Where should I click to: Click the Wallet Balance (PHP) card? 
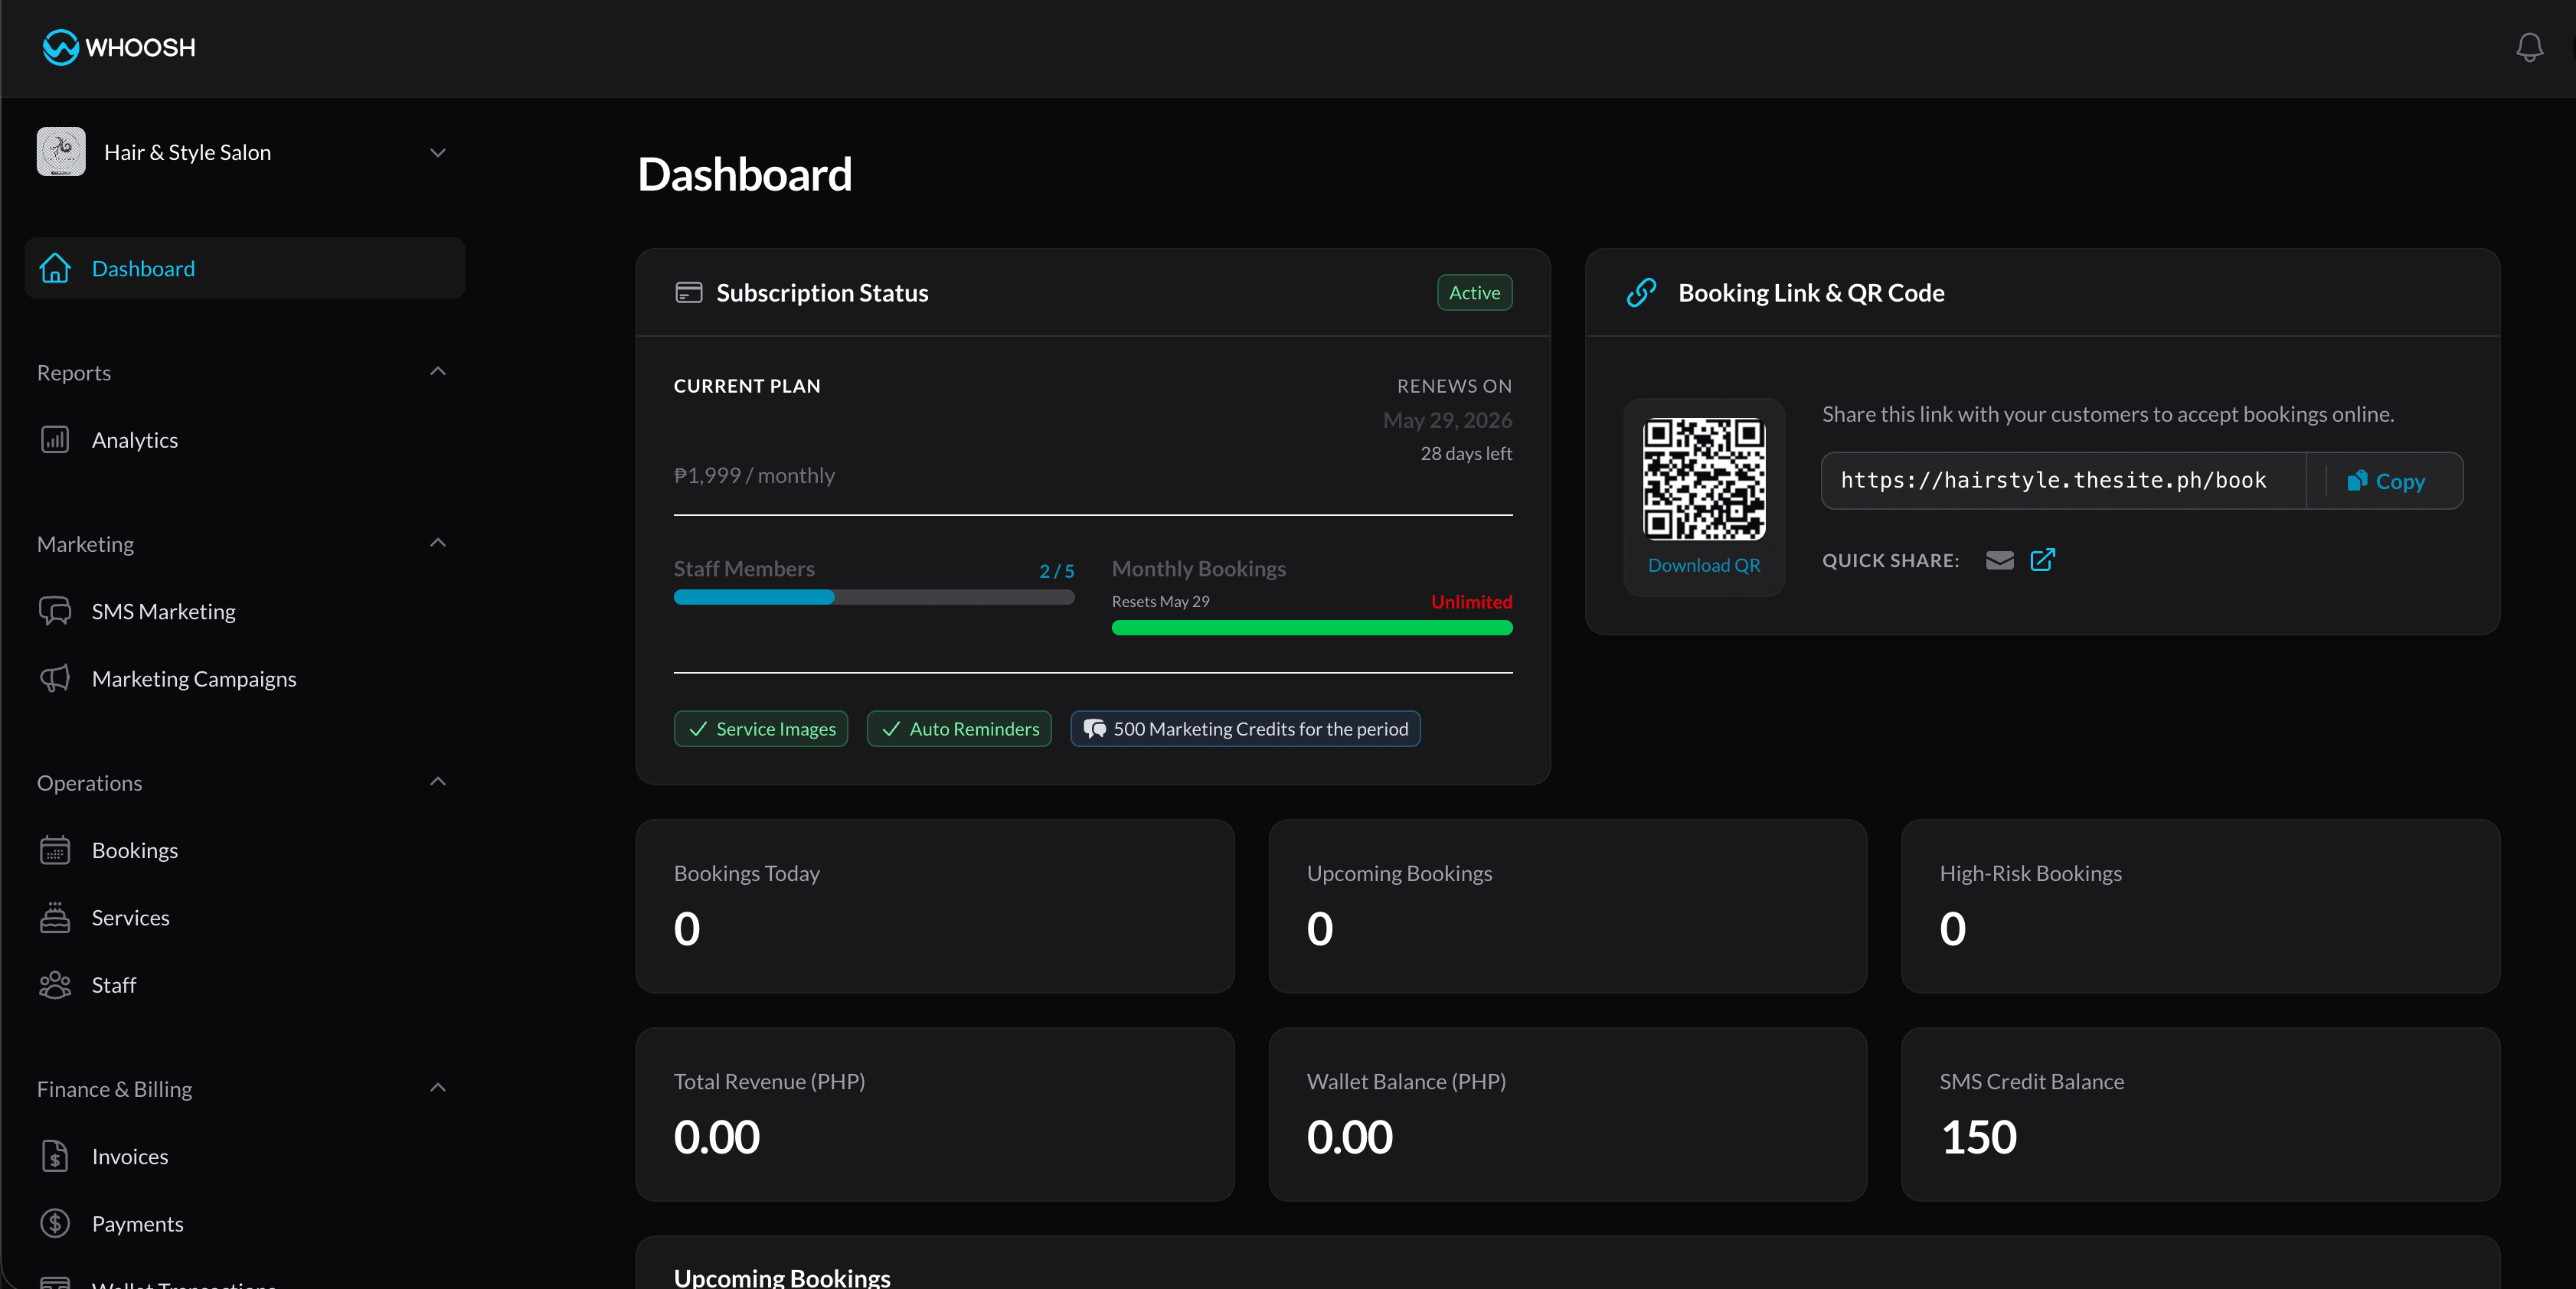tap(1568, 1114)
